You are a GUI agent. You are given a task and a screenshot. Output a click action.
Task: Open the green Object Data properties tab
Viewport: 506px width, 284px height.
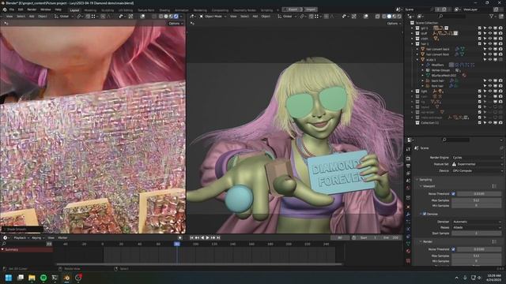[408, 244]
